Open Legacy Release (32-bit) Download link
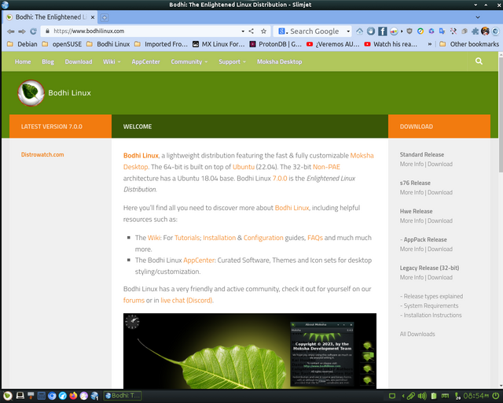Viewport: 503px width, 403px height. coord(440,278)
